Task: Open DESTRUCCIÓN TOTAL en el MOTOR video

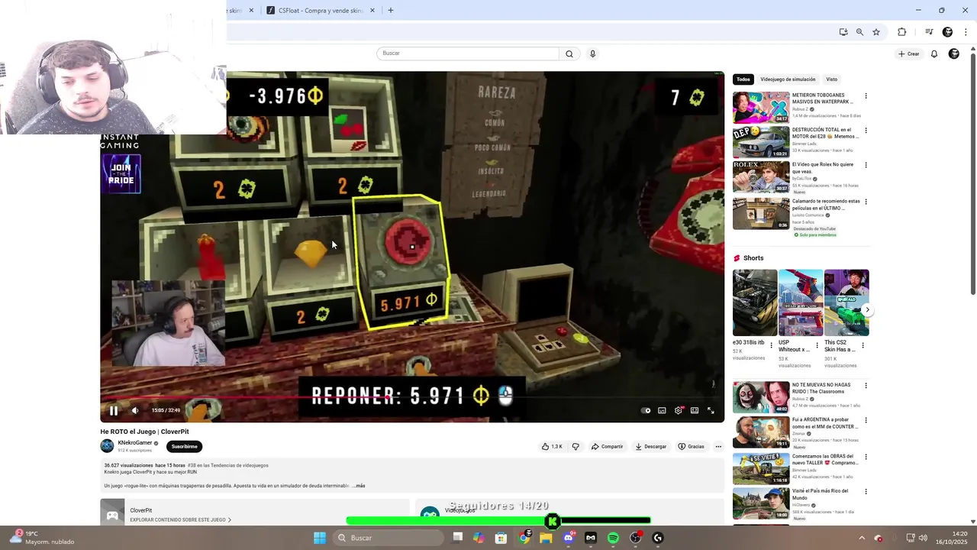Action: click(761, 142)
